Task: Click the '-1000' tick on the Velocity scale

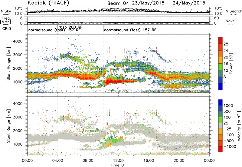Action: 230,147
